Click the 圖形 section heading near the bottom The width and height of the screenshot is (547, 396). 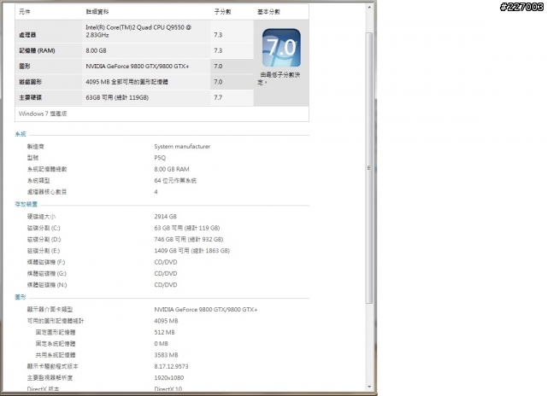21,297
